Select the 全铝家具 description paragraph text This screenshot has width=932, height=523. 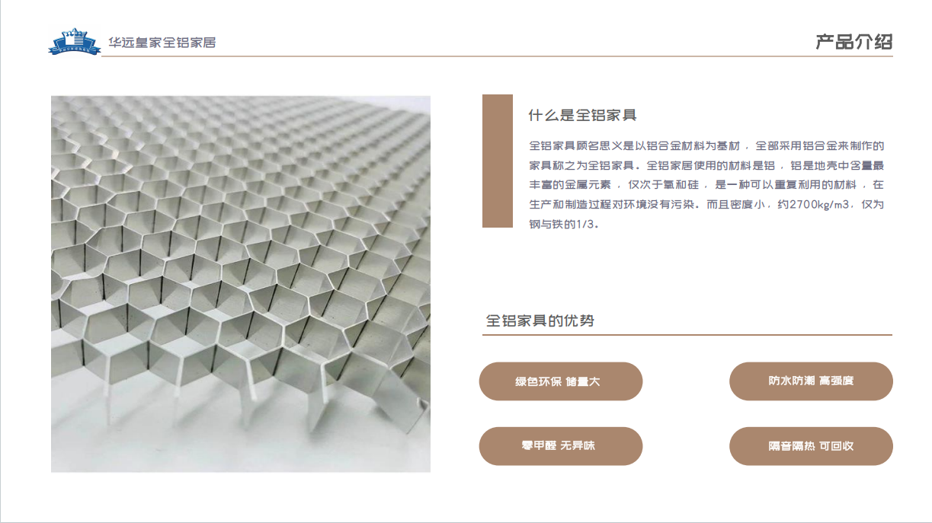point(706,185)
